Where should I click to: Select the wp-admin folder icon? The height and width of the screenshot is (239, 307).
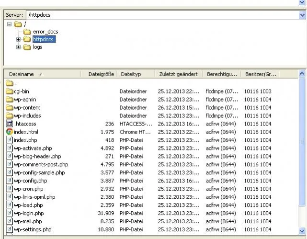coord(10,100)
